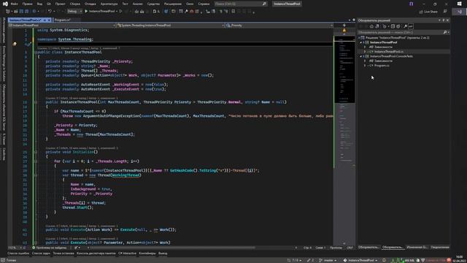This screenshot has height=263, width=467.
Task: Collapse the Initialize method outline region
Action: (36, 152)
